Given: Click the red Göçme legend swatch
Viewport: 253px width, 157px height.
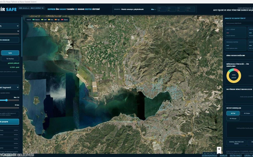Looking at the screenshot, I should click(x=62, y=20).
